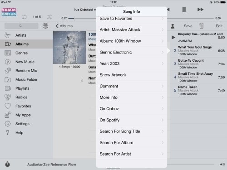Select Name Taken in queue
This screenshot has height=170, width=227.
pyautogui.click(x=198, y=91)
